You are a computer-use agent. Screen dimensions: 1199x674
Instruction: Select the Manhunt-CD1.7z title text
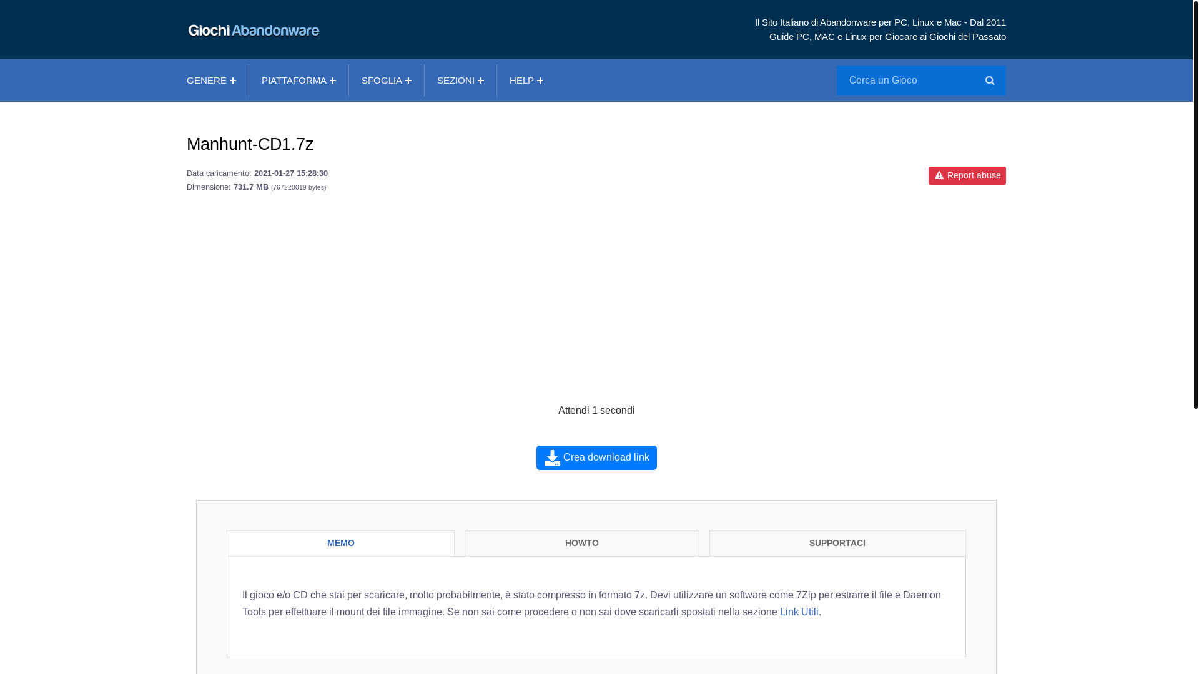(x=250, y=144)
